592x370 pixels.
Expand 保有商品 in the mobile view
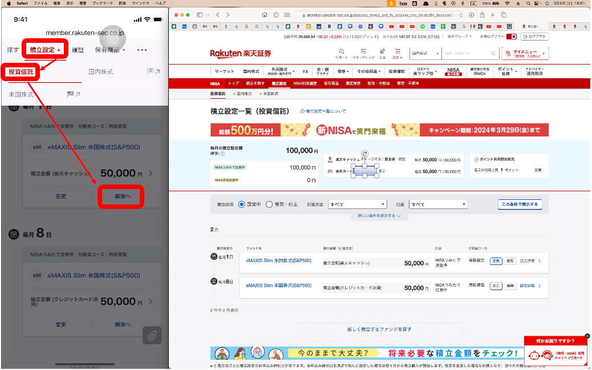pos(110,50)
